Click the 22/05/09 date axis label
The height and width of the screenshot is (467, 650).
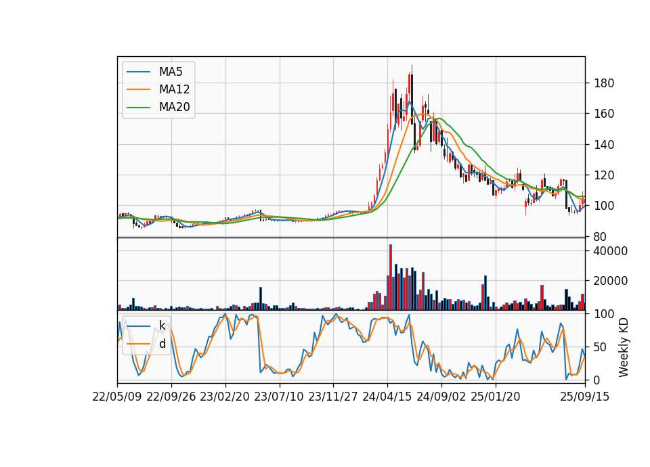[117, 397]
